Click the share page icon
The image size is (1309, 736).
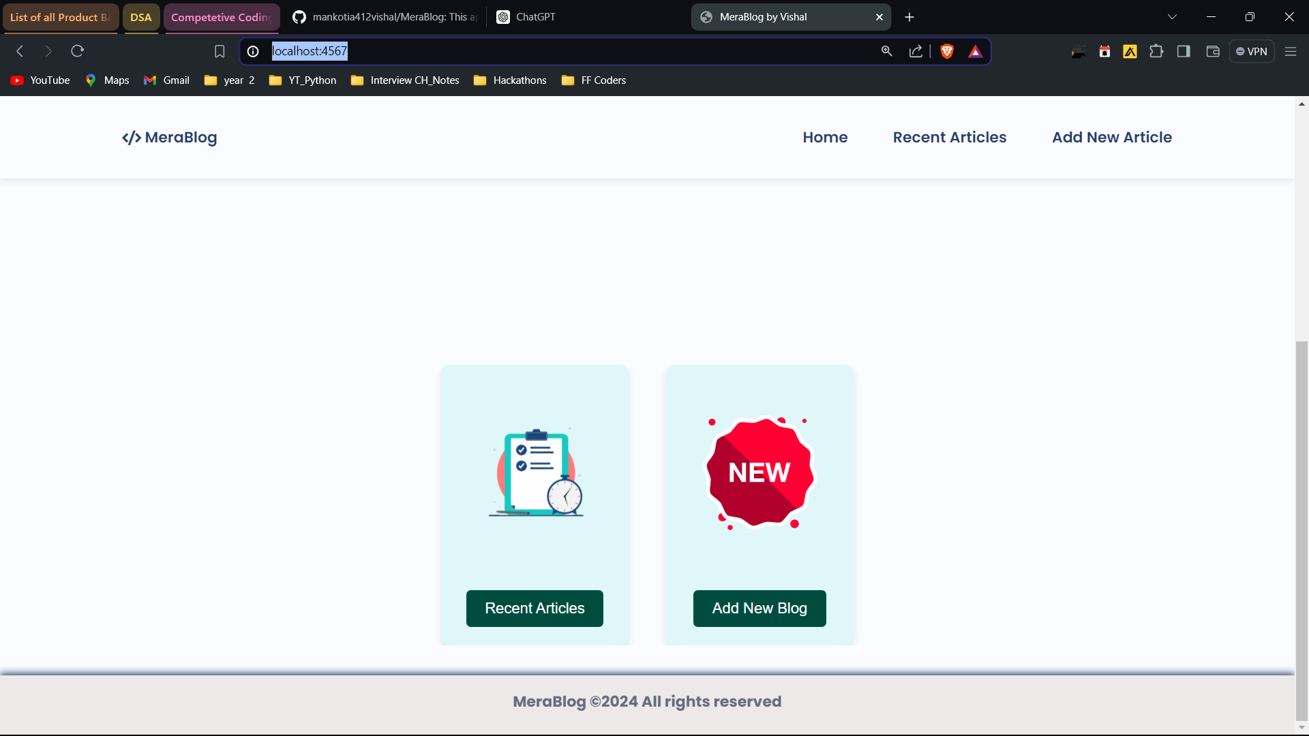(x=916, y=51)
